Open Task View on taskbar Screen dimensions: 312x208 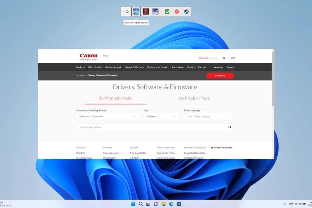(x=148, y=204)
